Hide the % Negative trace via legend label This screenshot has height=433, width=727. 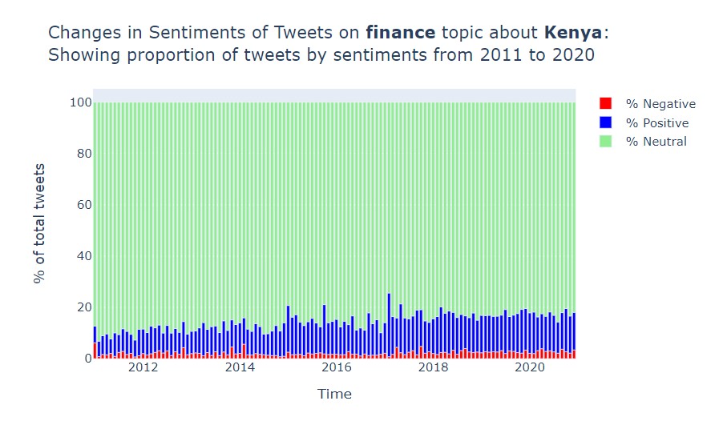coord(660,104)
